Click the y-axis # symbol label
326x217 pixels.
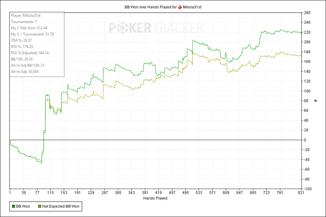(316, 101)
